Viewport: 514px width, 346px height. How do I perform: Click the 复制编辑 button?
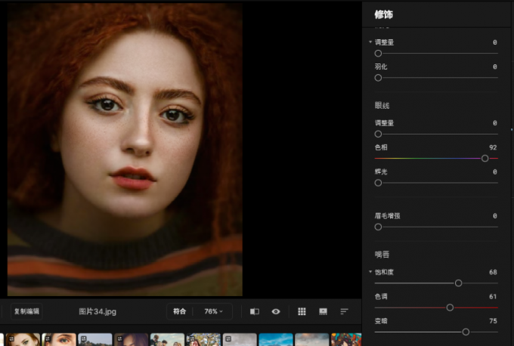(x=26, y=311)
